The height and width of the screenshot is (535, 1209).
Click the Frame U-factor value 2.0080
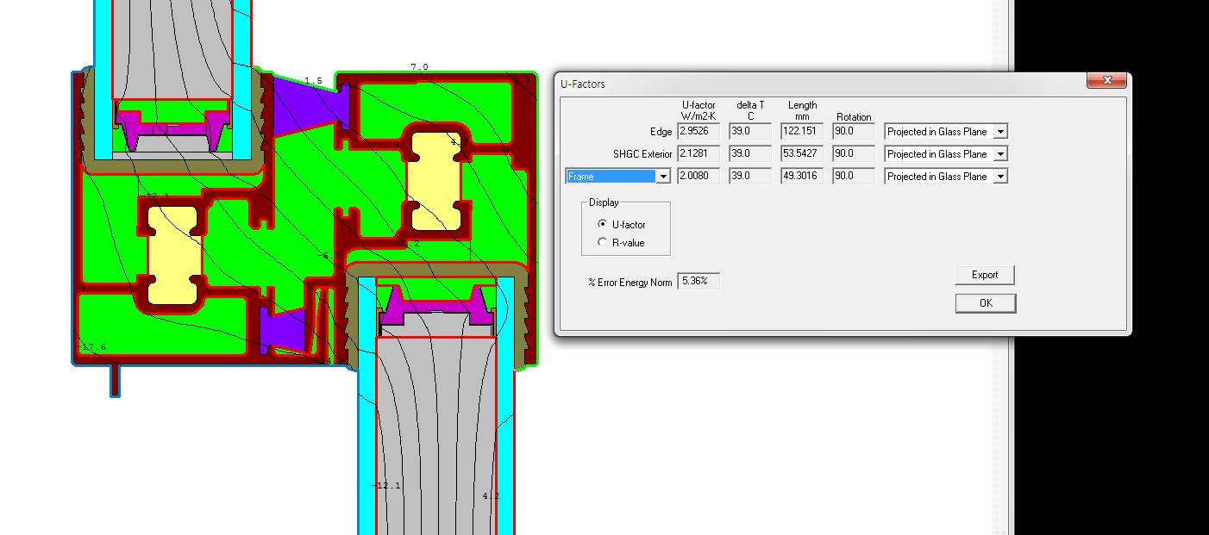698,177
